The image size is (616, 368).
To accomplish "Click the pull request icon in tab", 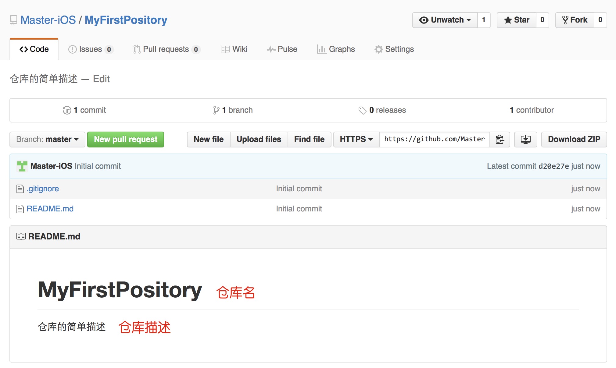I will [137, 49].
